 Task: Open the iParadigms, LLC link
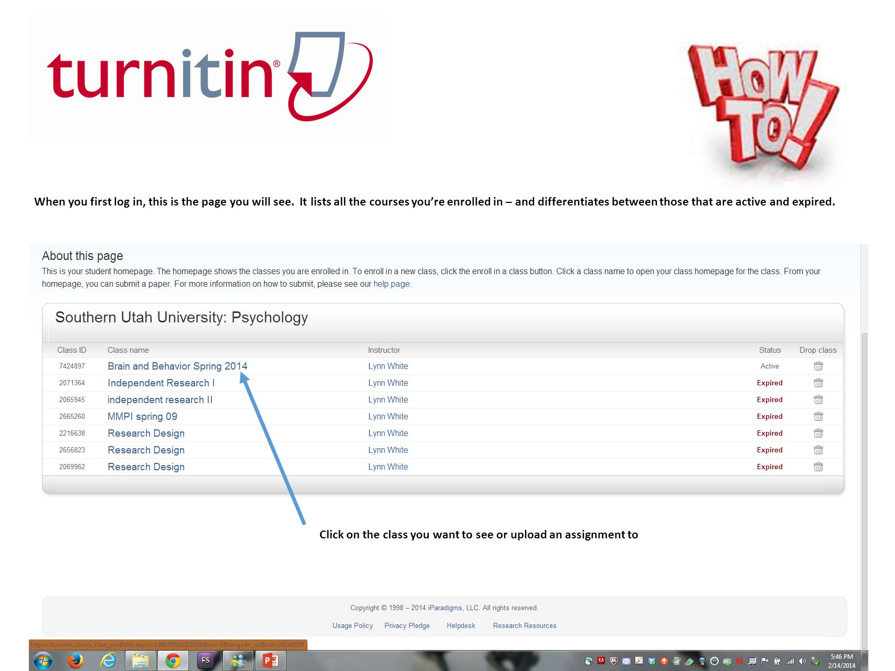[454, 608]
